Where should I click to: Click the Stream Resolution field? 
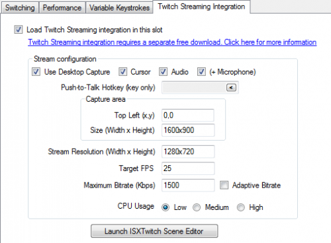click(x=188, y=152)
